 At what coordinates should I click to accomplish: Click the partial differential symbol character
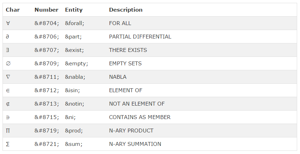8,37
